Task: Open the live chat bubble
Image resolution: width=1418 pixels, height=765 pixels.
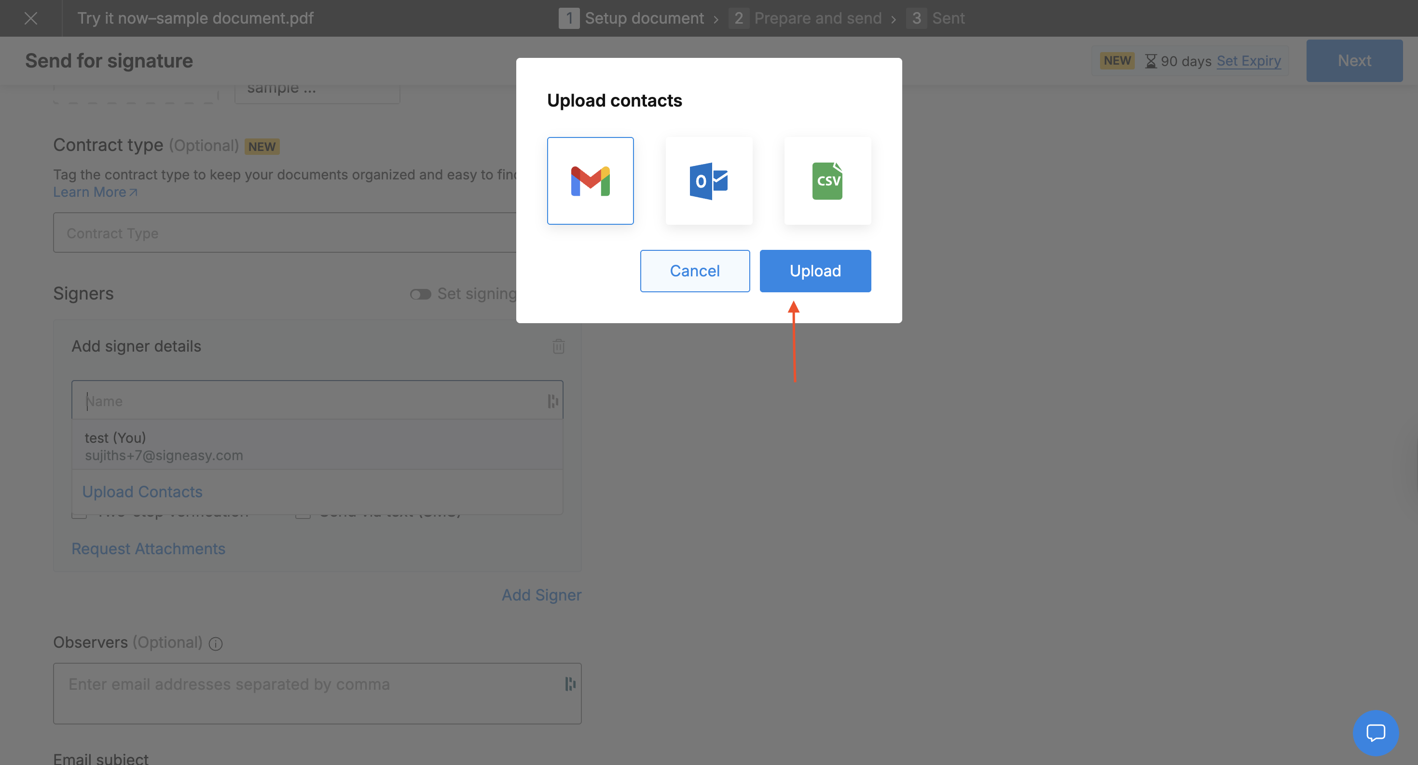Action: pos(1375,733)
